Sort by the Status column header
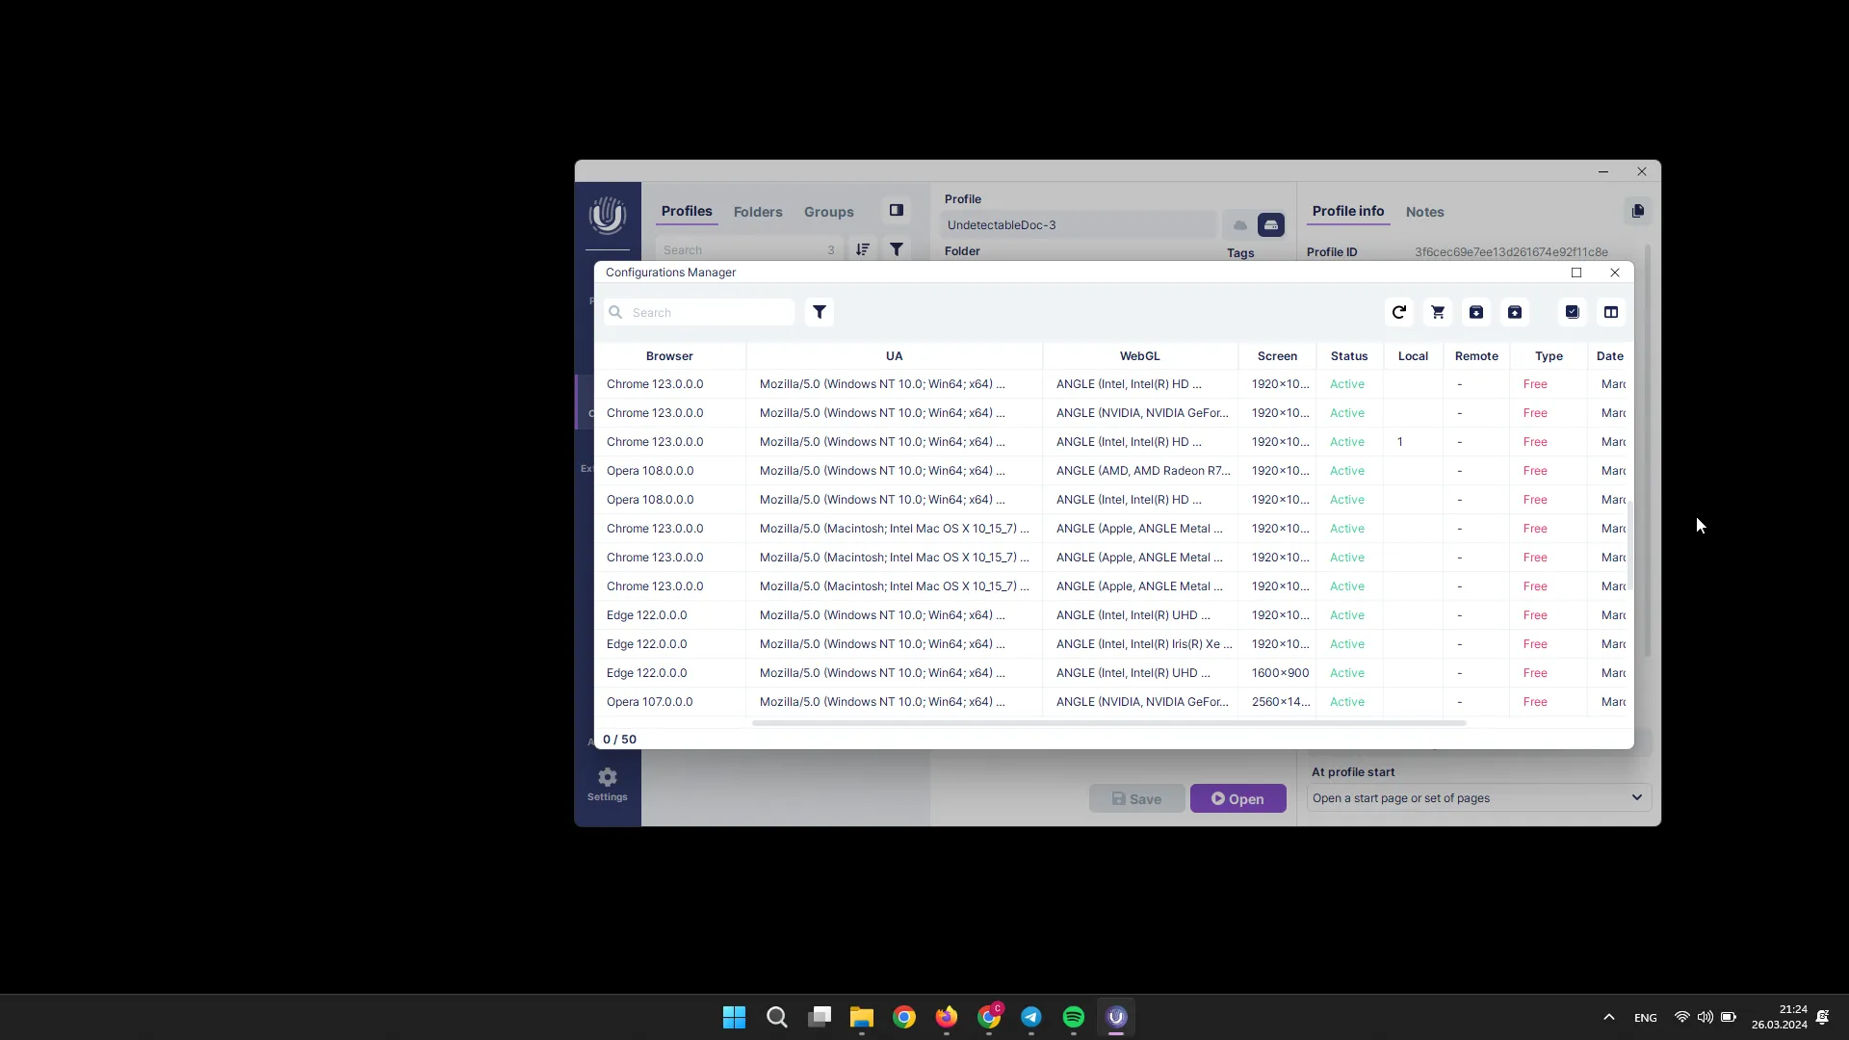This screenshot has height=1040, width=1849. (x=1349, y=356)
